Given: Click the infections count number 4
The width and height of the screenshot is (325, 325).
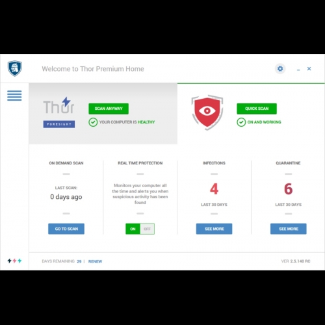Looking at the screenshot, I should coord(214,189).
